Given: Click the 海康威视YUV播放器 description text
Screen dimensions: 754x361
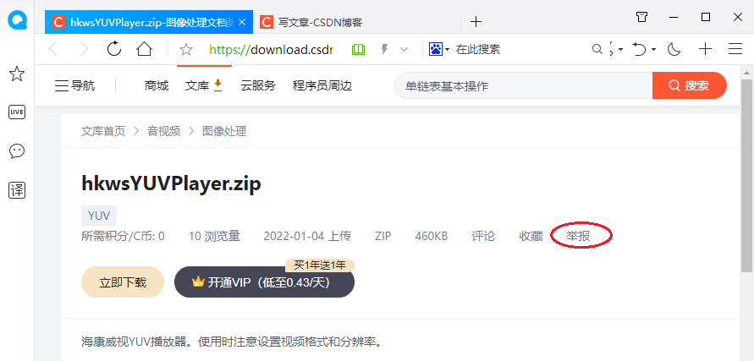Looking at the screenshot, I should tap(233, 342).
